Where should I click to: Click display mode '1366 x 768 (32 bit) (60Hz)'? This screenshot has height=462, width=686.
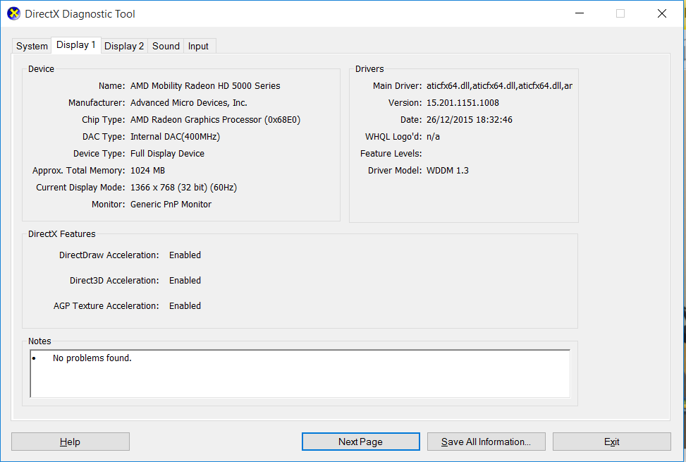pos(184,187)
